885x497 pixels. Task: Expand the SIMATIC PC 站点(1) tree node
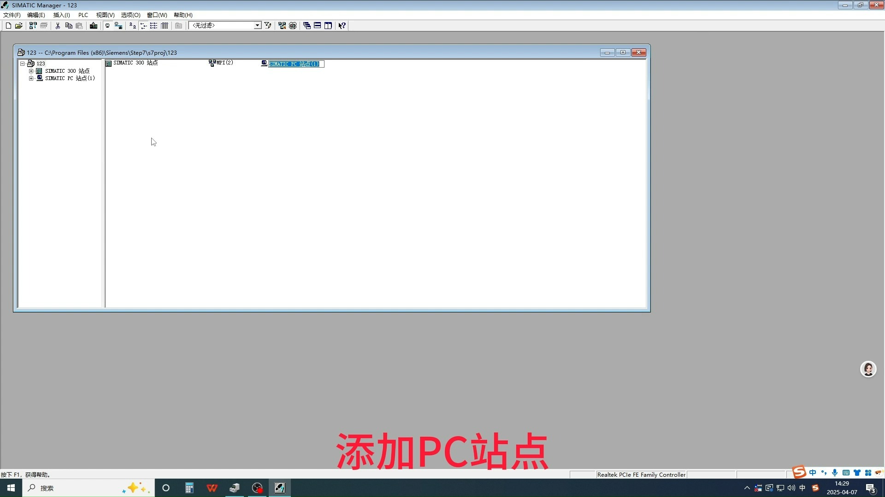click(31, 78)
